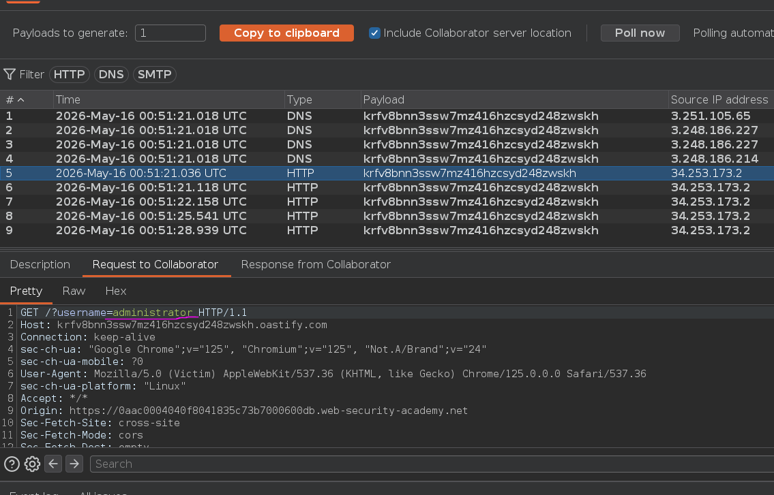774x495 pixels.
Task: Switch to the Hex view tab
Action: click(x=116, y=291)
